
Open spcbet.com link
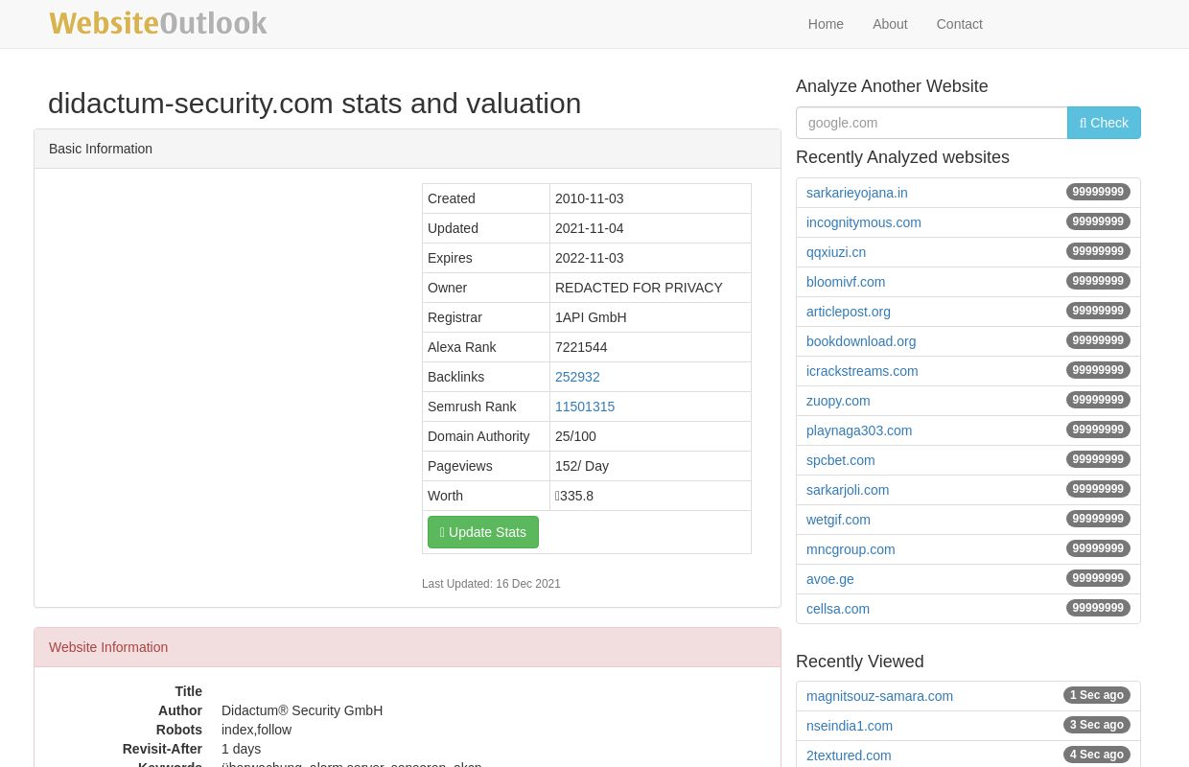pos(841,460)
